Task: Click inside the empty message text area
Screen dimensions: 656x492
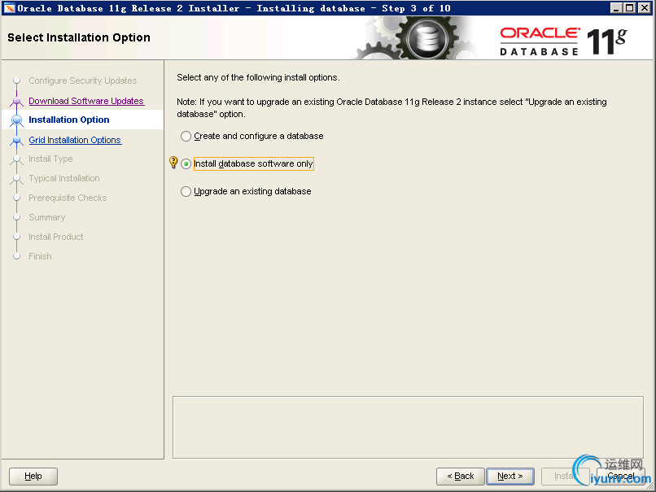Action: click(x=408, y=427)
